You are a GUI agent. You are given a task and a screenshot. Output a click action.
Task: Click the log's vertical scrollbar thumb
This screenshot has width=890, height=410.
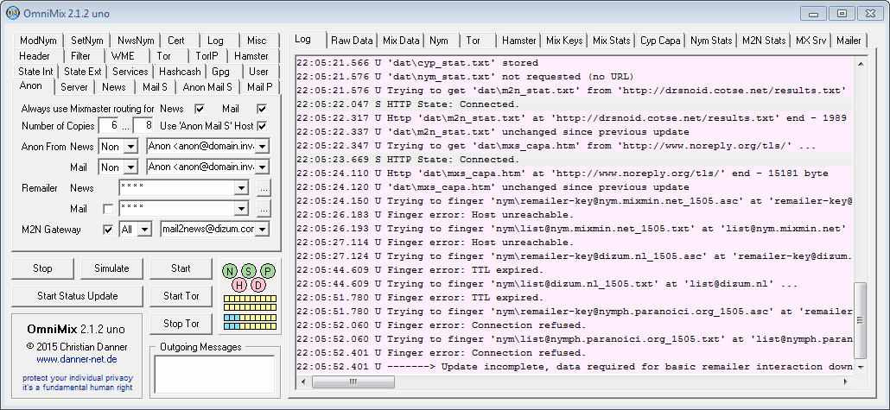pyautogui.click(x=860, y=320)
